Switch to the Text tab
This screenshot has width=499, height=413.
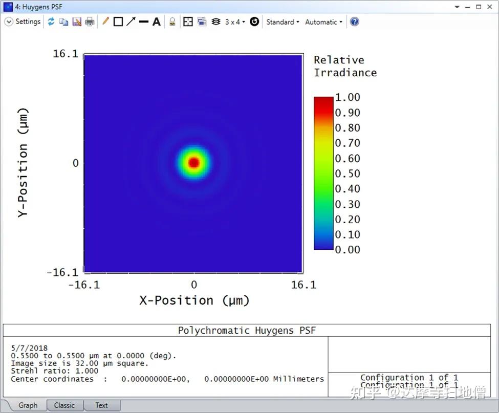tap(101, 405)
